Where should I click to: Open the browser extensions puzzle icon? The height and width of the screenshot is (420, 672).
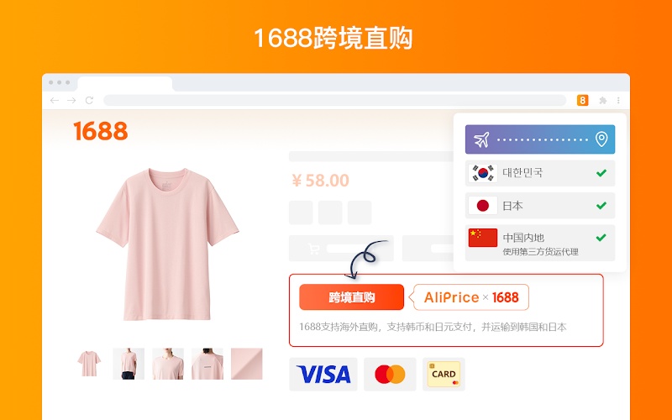pos(603,100)
